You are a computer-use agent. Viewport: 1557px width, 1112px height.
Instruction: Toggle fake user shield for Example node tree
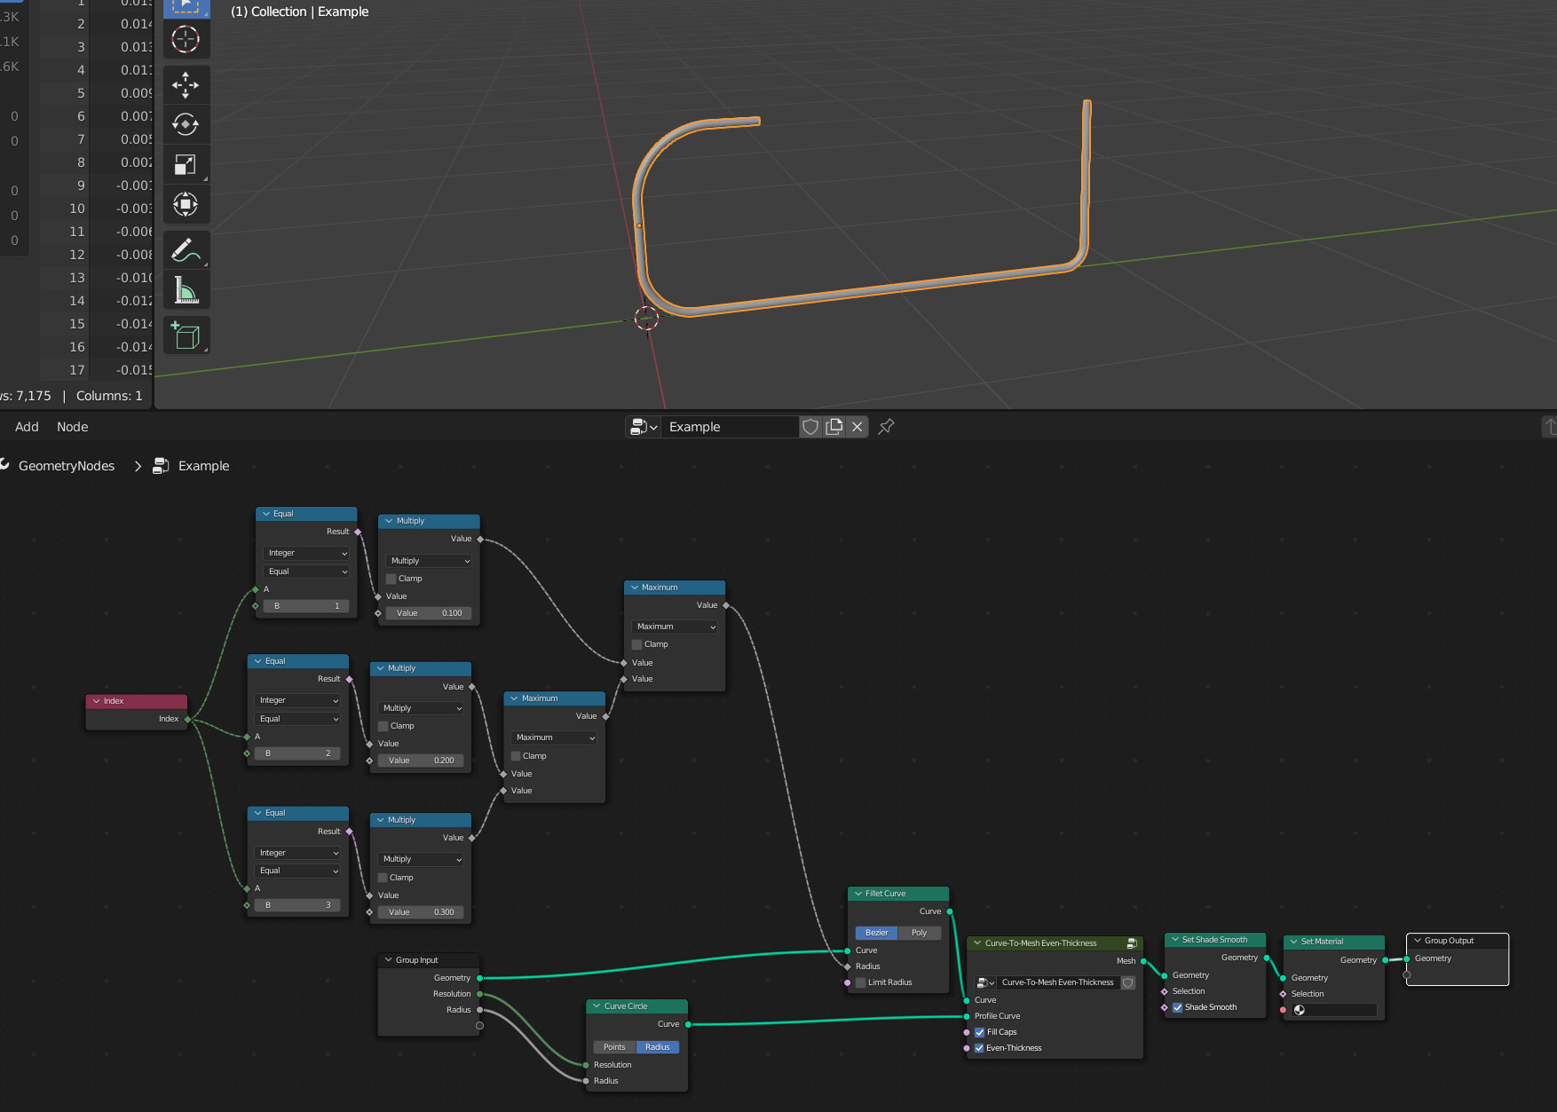pos(810,427)
